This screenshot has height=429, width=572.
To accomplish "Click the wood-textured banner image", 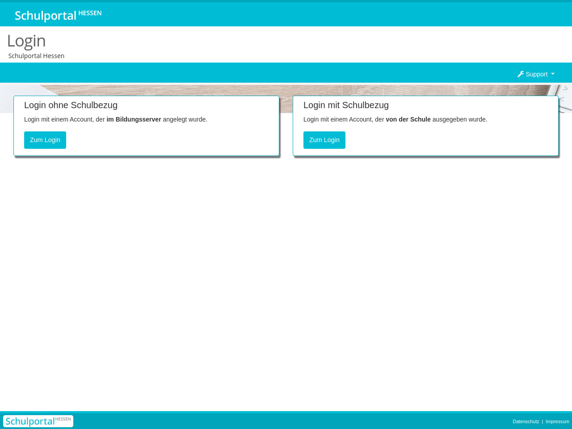I will coord(286,90).
